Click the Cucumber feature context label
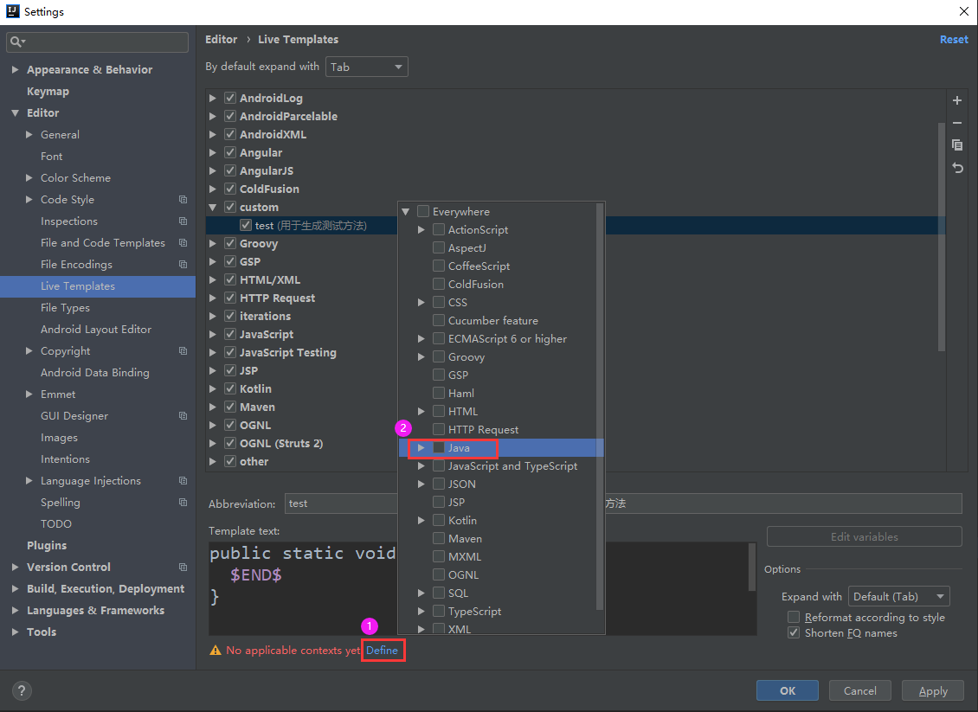Image resolution: width=978 pixels, height=712 pixels. click(492, 320)
